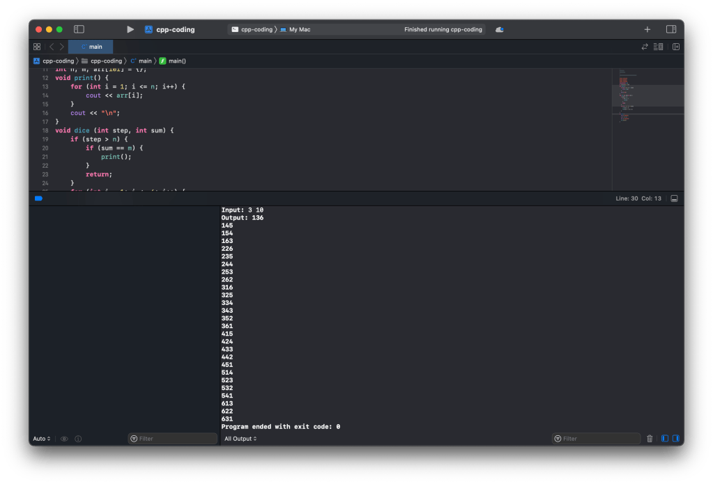Add editor split on right
Viewport: 713px width, 484px height.
coord(675,47)
